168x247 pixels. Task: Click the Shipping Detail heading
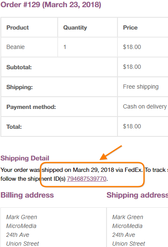pos(25,158)
